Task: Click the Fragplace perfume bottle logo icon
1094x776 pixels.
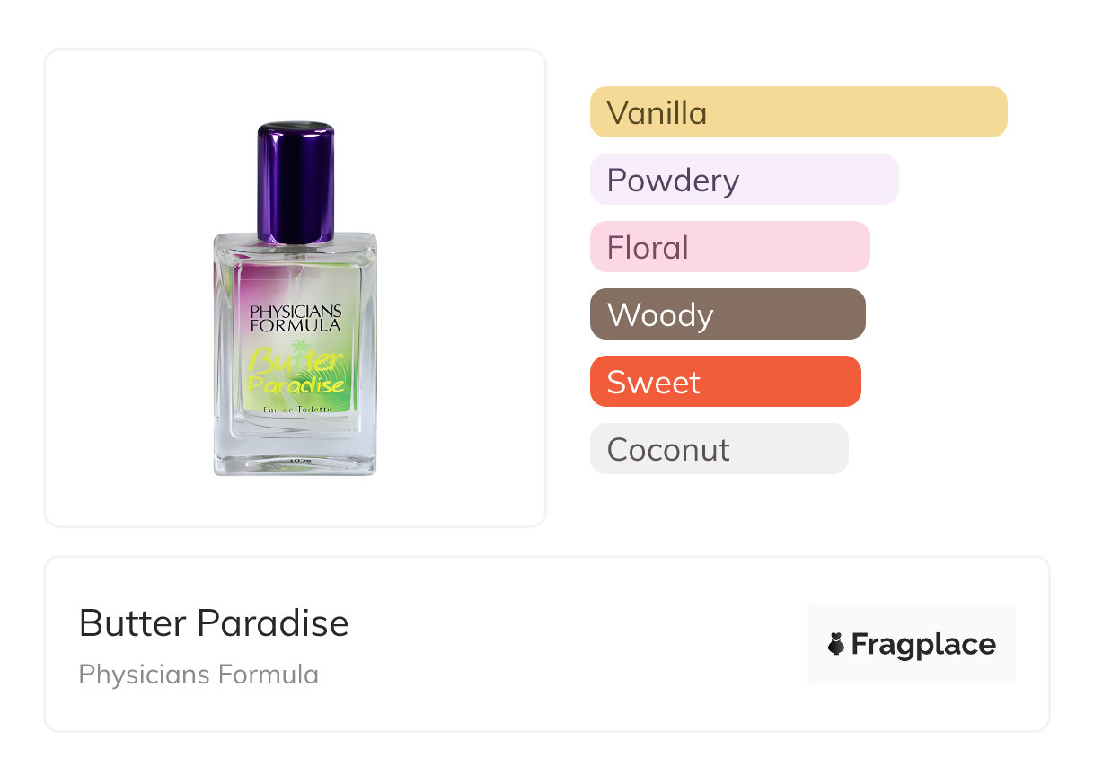Action: [836, 644]
